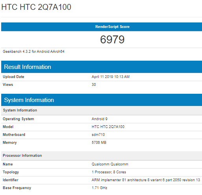This screenshot has height=195, width=202.
Task: Select 'Geekbench 4.3.2 for Android AArch64' text
Action: 33,52
